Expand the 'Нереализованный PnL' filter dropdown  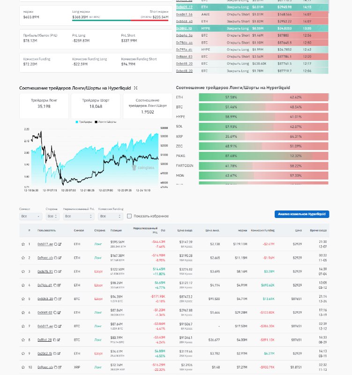point(78,217)
